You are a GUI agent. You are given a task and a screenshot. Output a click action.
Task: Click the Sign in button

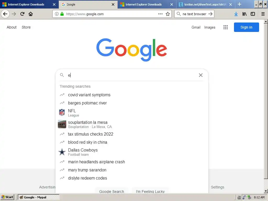(x=246, y=27)
